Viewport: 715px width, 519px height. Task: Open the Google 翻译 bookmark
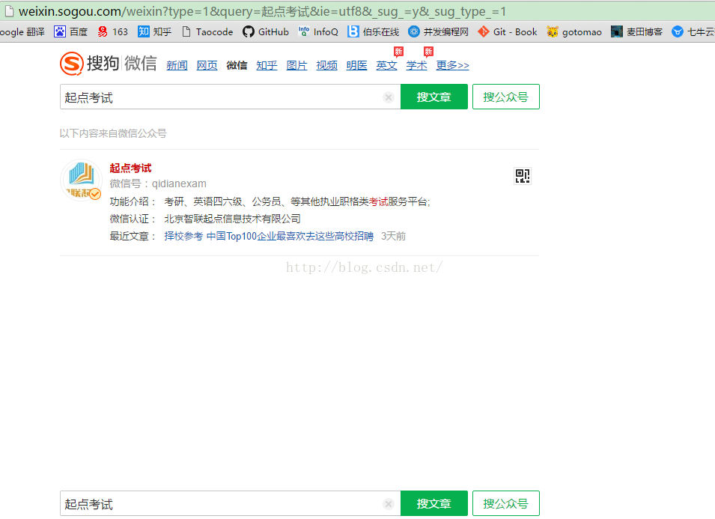(x=22, y=32)
